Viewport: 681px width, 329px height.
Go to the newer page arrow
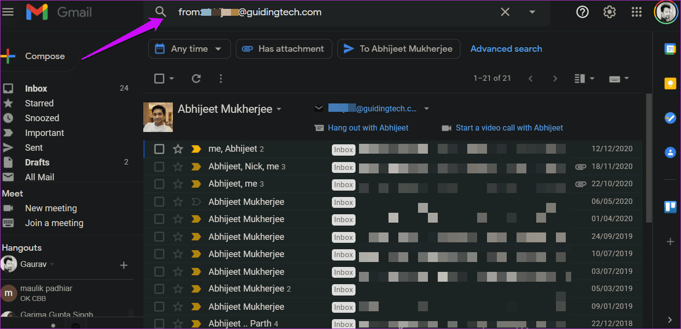tap(530, 78)
